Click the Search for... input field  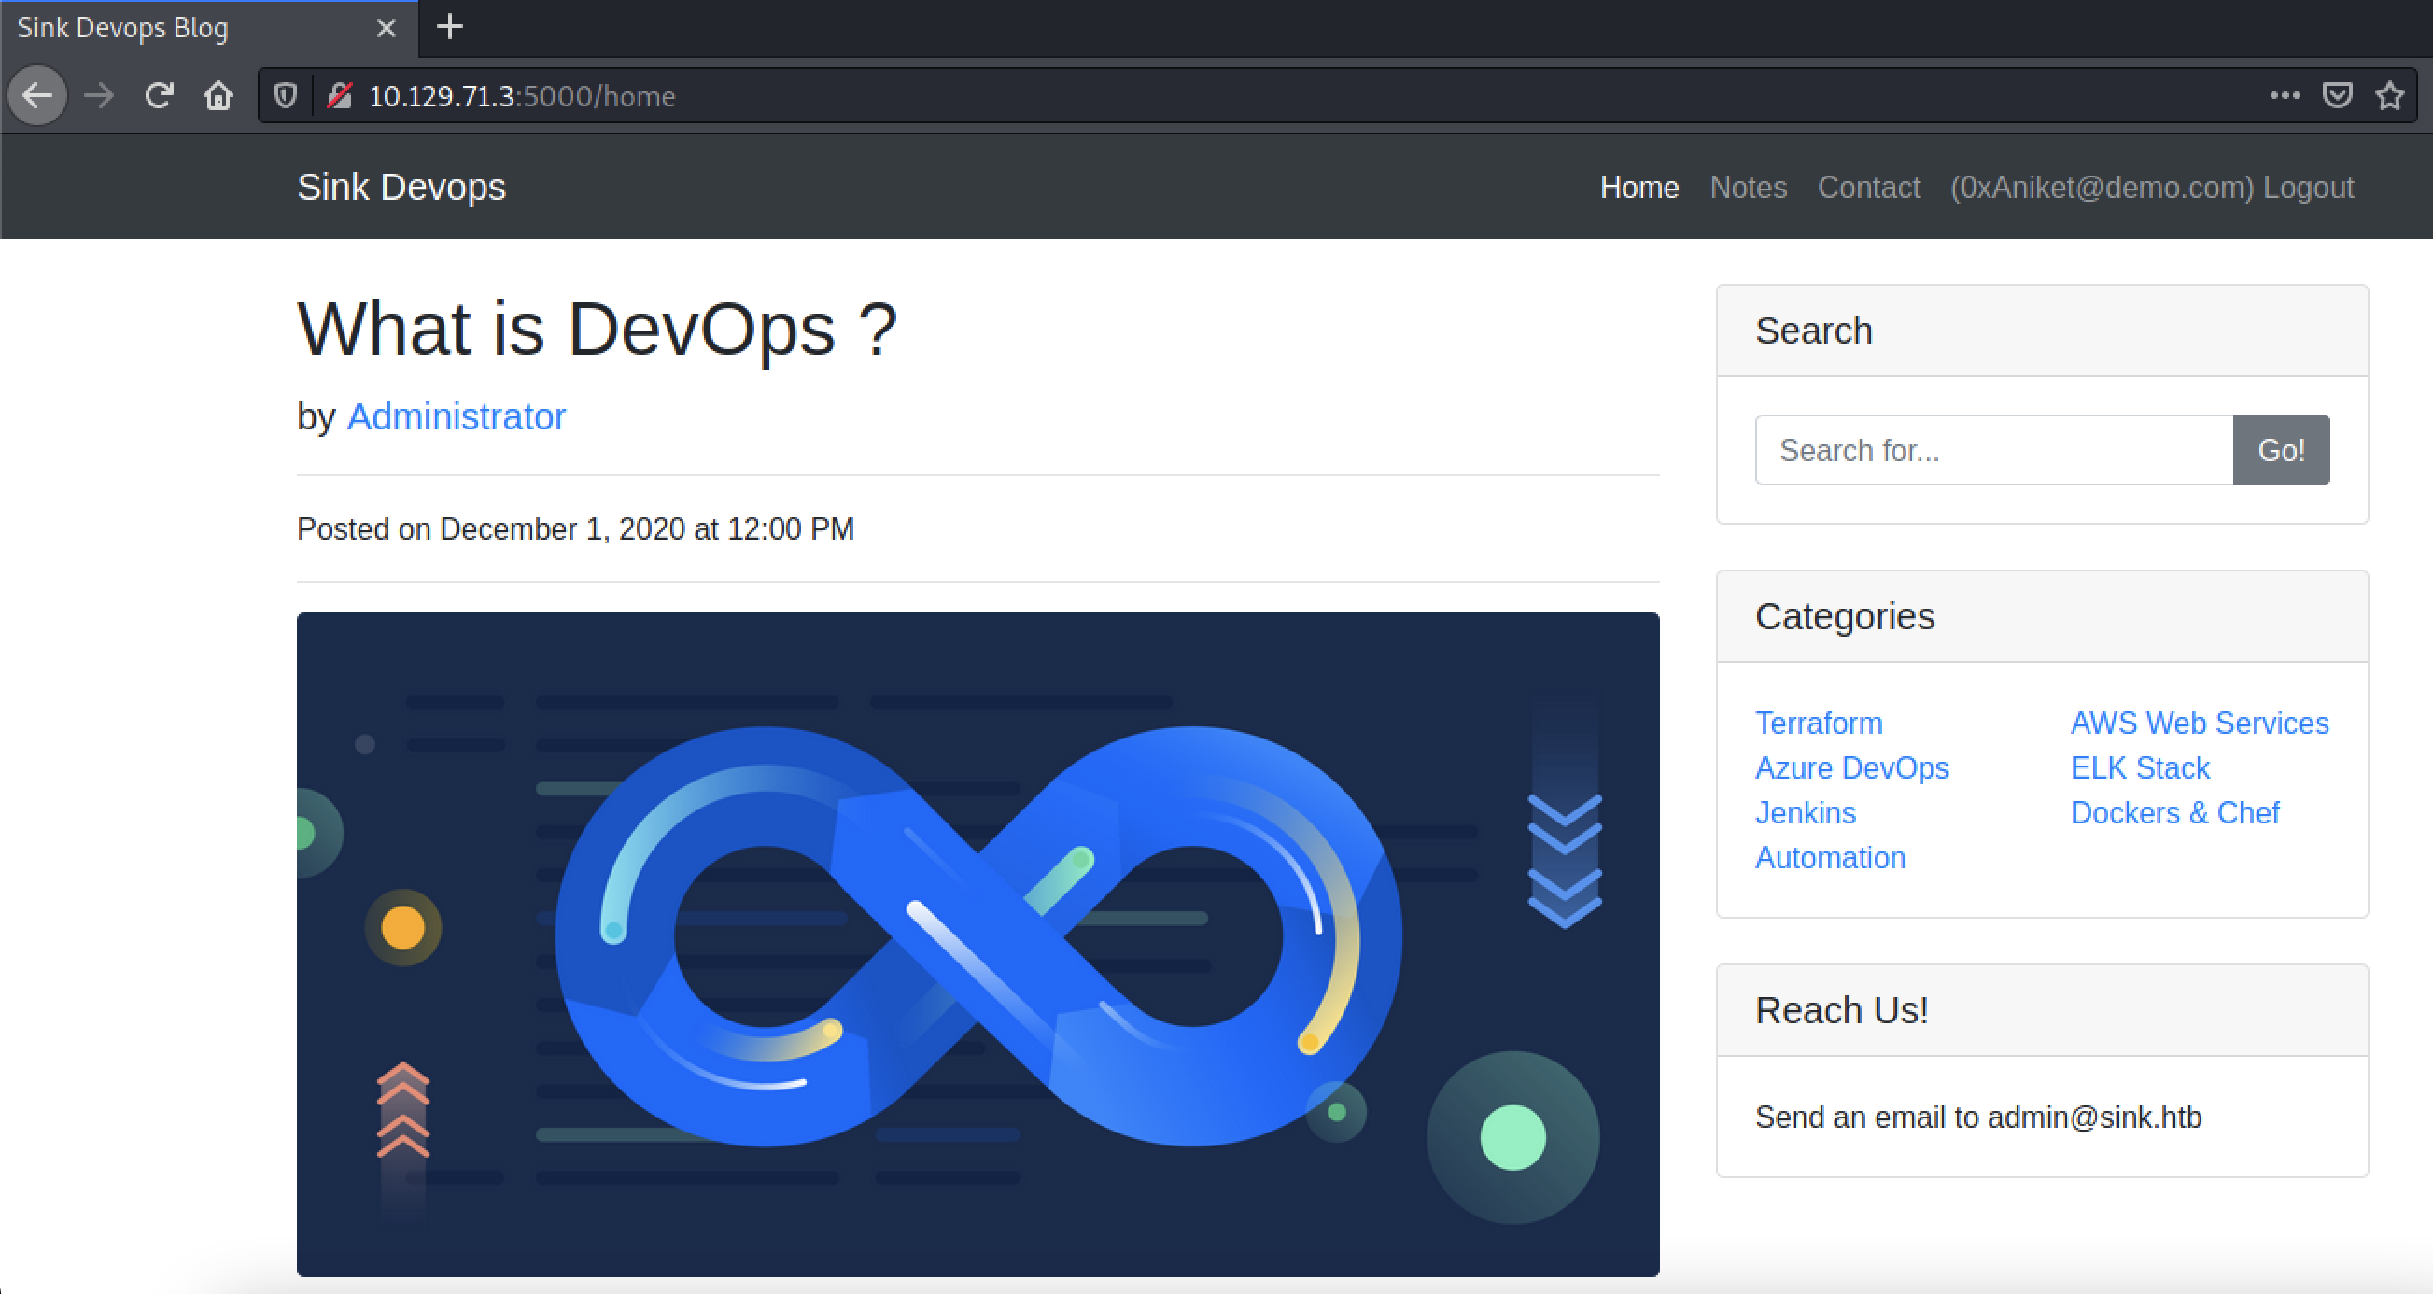[x=1994, y=450]
